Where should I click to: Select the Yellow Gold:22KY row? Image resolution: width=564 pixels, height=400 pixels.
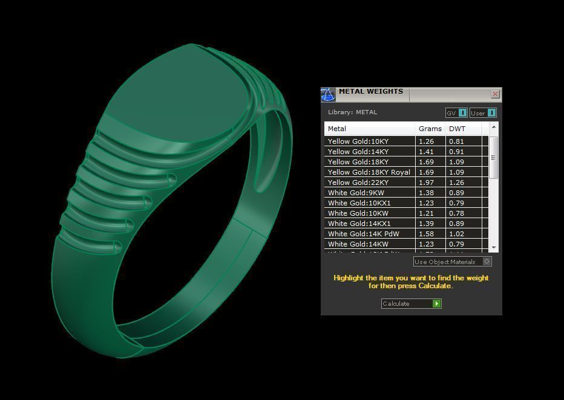[x=406, y=182]
